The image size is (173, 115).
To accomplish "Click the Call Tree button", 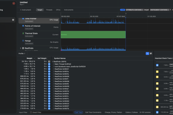I will 78,112.
